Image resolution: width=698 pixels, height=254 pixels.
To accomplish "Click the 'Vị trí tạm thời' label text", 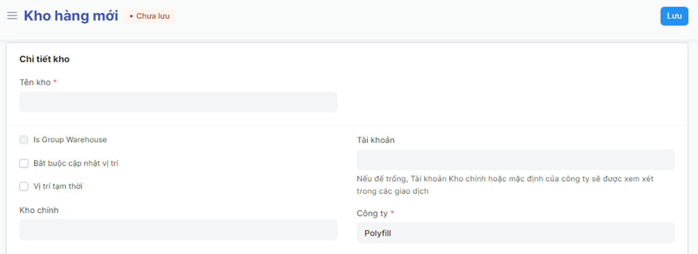I will point(58,186).
